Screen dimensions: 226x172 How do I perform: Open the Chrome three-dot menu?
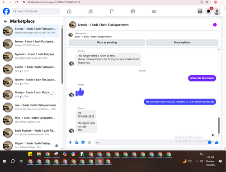click(222, 2)
